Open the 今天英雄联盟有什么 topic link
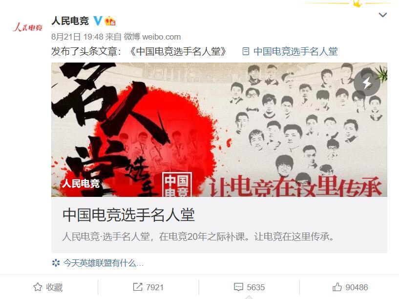 (104, 263)
